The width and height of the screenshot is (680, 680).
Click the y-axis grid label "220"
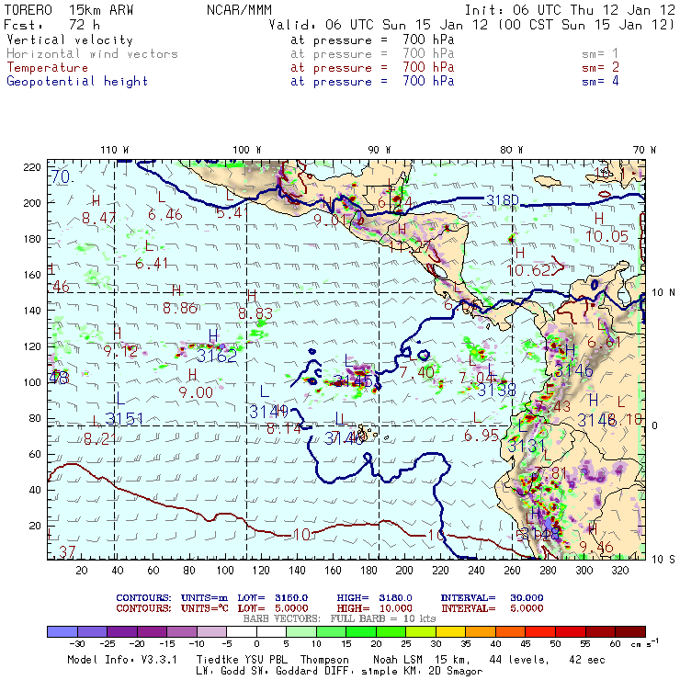pos(32,167)
